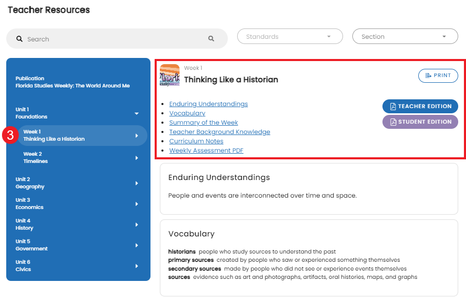Click the magnifier icon left of the Search placeholder
466x298 pixels.
(19, 39)
